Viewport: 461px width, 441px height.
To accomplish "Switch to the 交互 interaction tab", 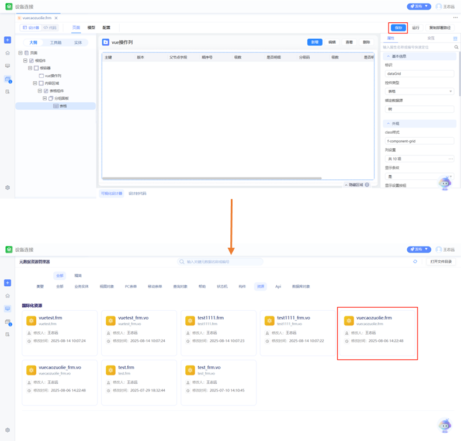I will 431,38.
